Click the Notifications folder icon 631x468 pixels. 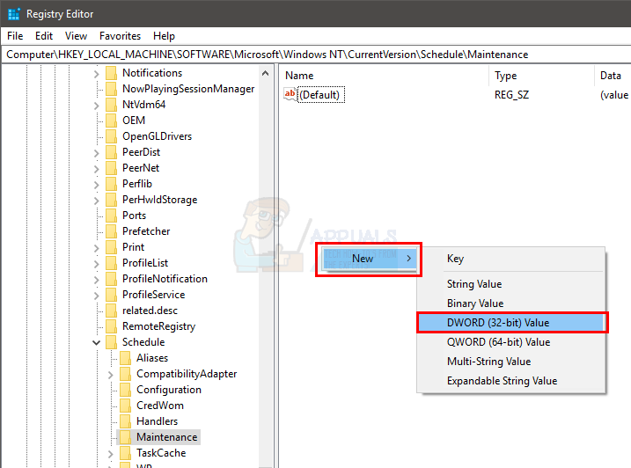click(112, 73)
